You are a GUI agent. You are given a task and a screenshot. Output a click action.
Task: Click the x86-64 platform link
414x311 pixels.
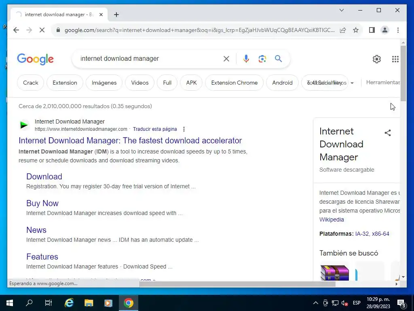pyautogui.click(x=380, y=234)
